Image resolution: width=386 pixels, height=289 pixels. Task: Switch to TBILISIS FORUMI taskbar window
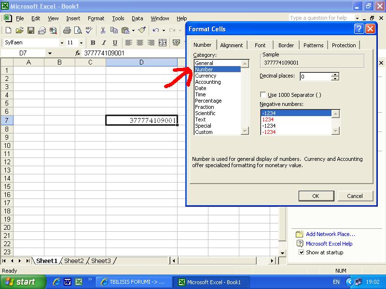134,282
